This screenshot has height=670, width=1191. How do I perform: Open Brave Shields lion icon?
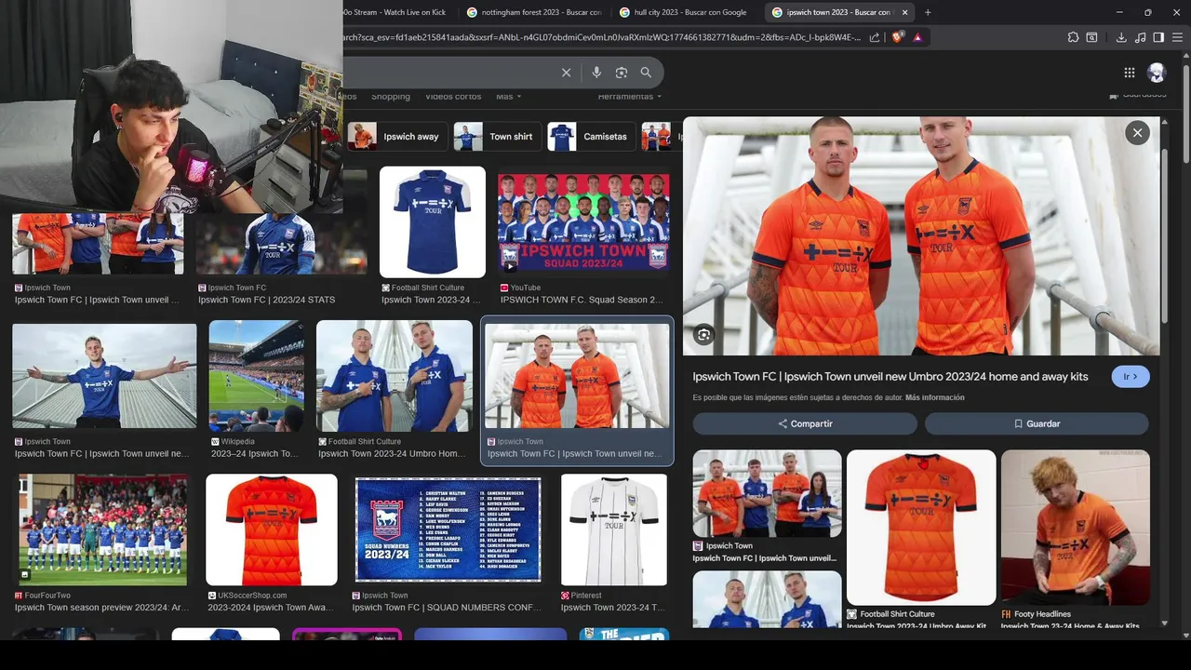(x=897, y=37)
